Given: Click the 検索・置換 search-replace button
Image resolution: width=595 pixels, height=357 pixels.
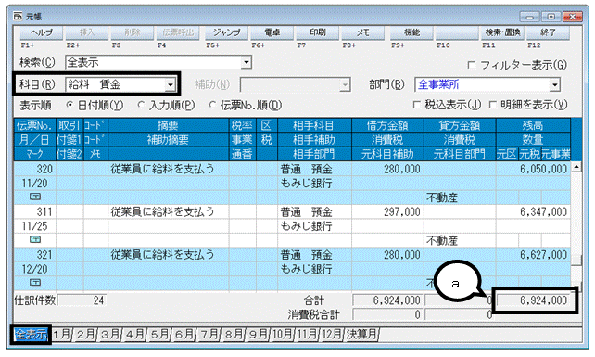Looking at the screenshot, I should pos(502,33).
